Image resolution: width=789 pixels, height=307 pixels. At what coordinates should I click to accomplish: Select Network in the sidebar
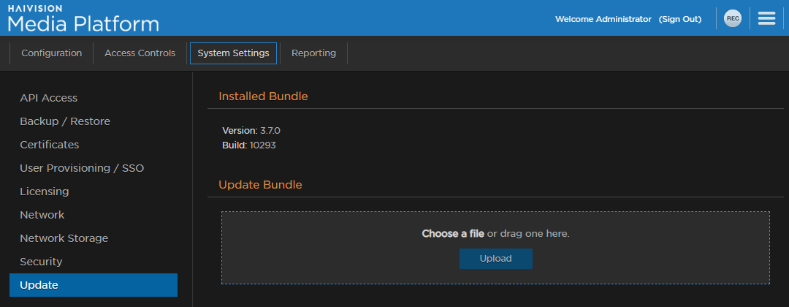42,215
